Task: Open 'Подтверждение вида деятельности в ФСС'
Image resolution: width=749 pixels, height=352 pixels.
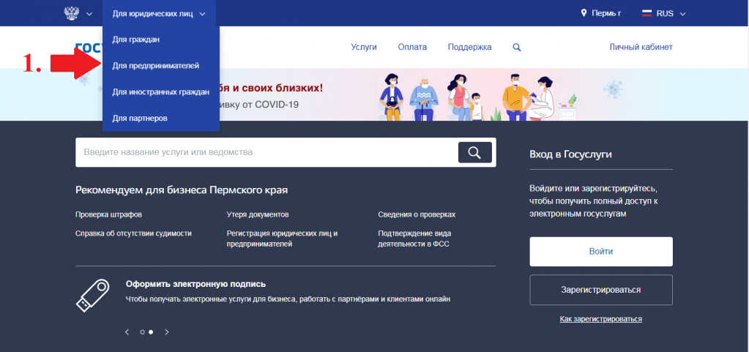Action: 414,239
